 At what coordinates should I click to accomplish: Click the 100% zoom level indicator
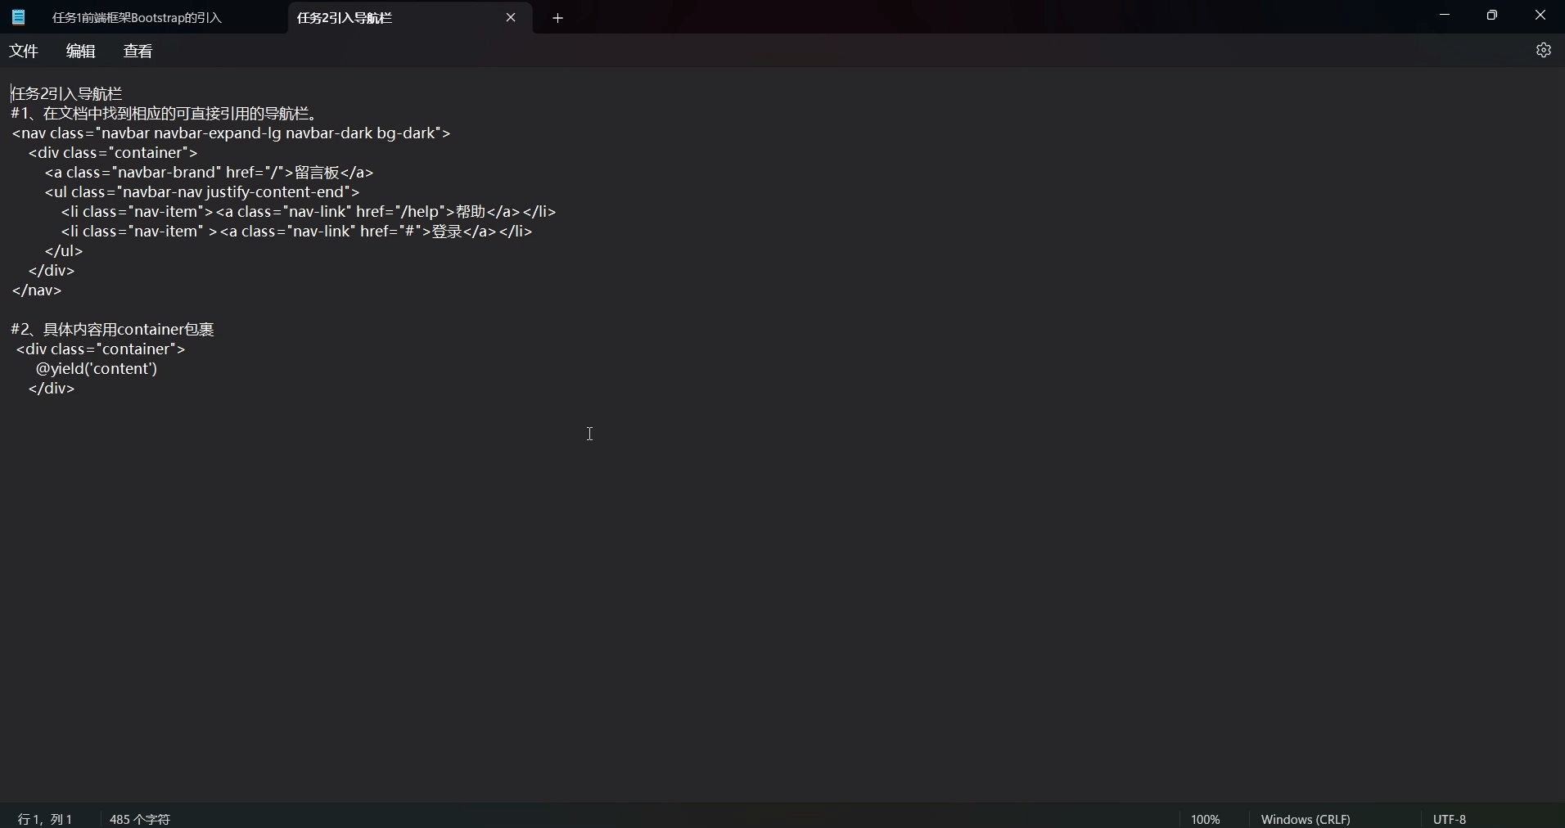click(x=1206, y=819)
